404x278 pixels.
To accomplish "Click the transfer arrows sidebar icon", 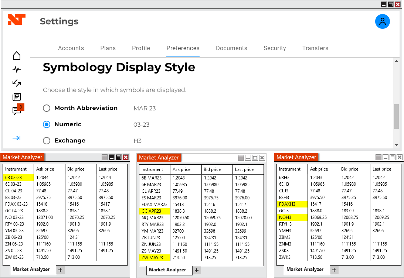I will [x=17, y=83].
